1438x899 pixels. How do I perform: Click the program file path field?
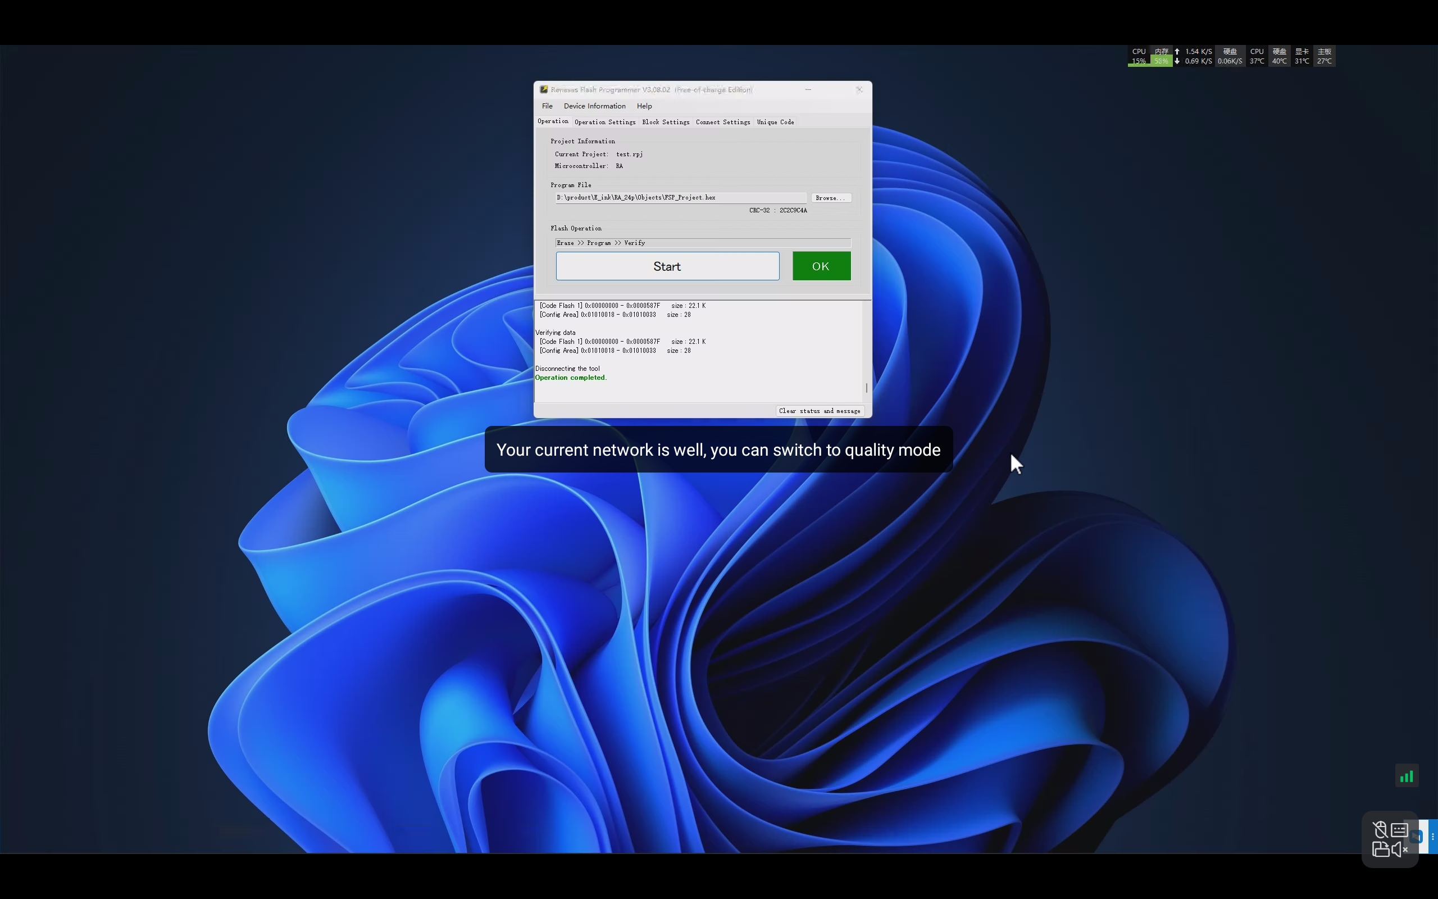point(681,197)
